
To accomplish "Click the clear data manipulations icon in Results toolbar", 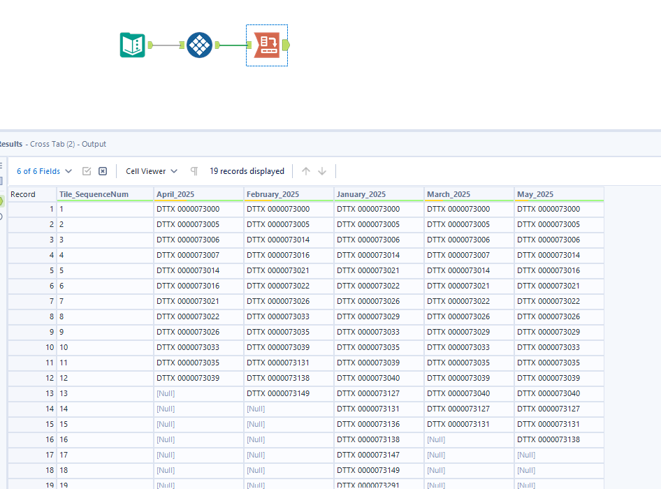I will tap(102, 171).
